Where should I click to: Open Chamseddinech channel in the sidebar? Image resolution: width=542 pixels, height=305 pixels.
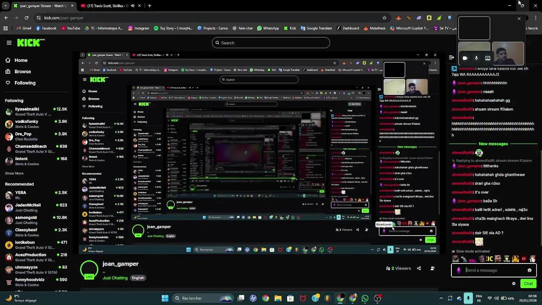[x=36, y=149]
